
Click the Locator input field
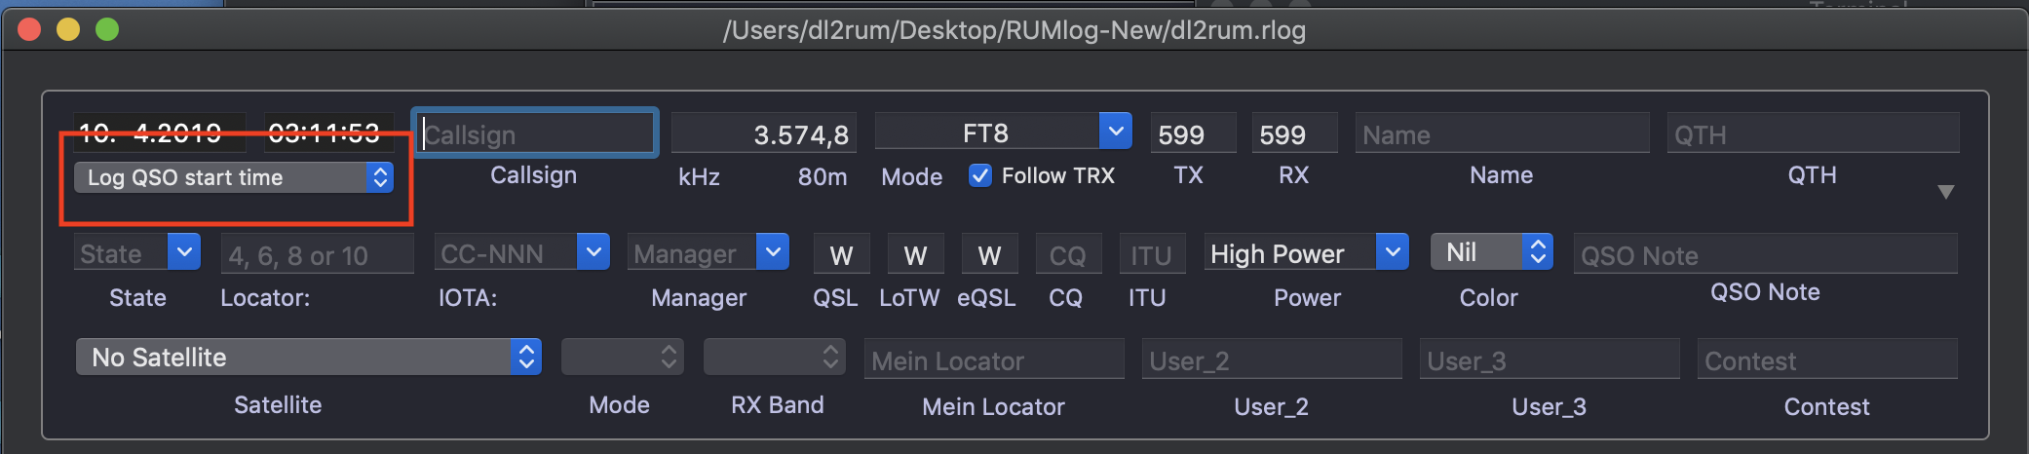(x=317, y=254)
